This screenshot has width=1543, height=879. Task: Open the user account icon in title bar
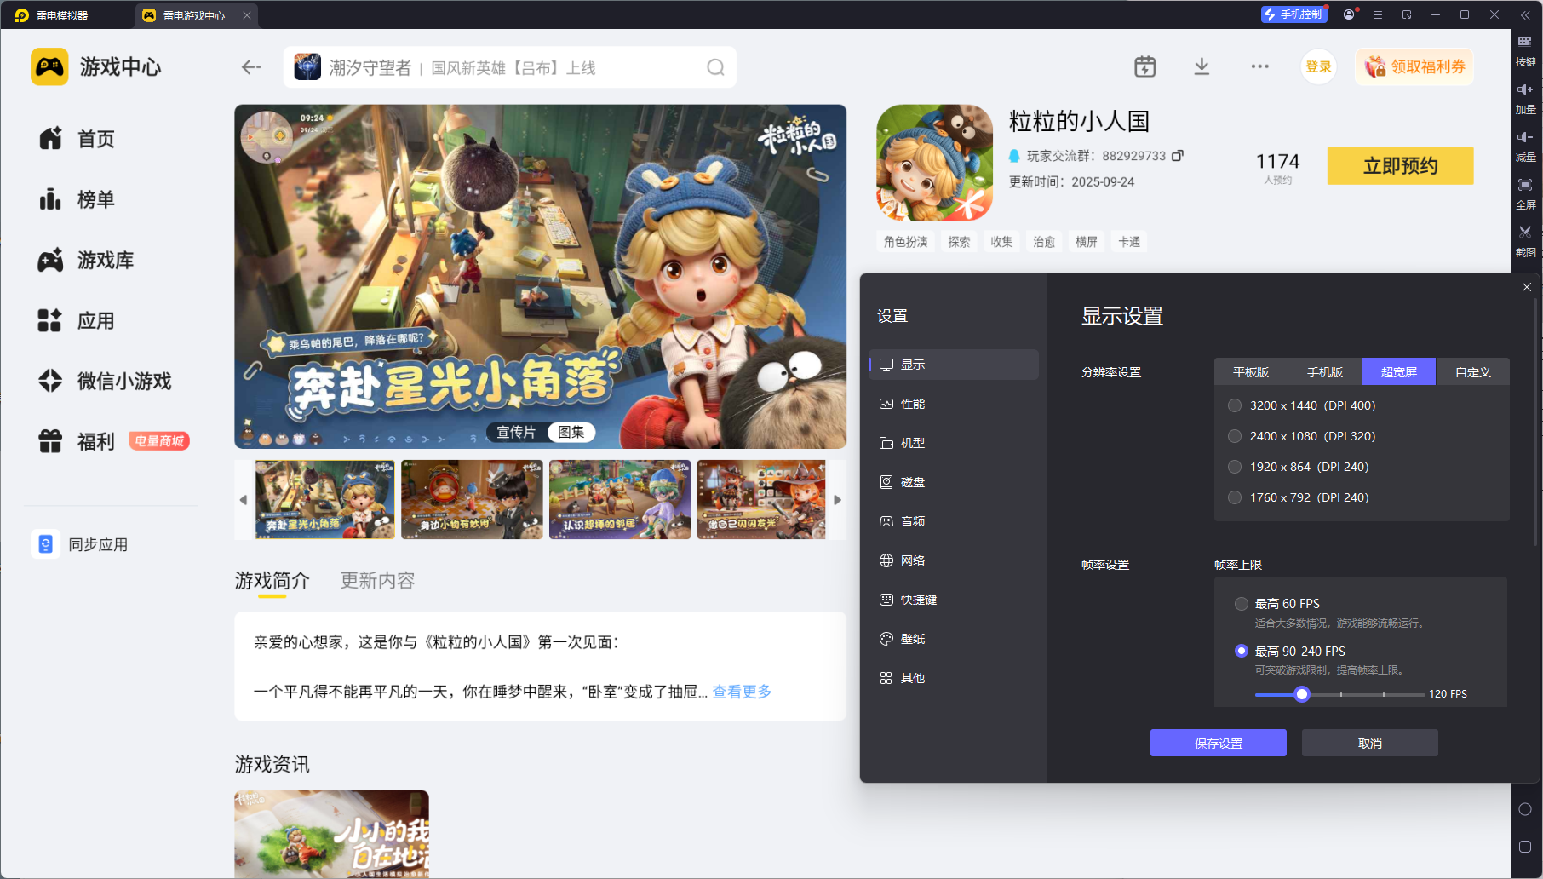1349,14
